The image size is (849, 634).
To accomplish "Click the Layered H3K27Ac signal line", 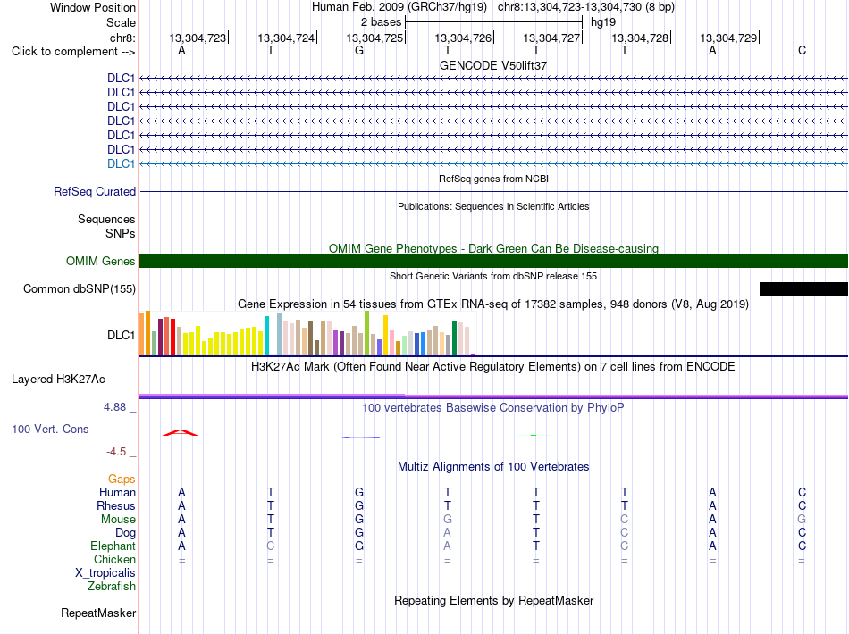I will [x=493, y=396].
